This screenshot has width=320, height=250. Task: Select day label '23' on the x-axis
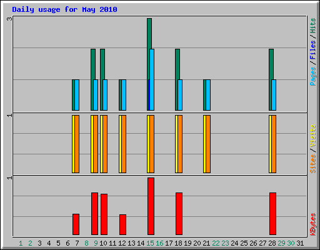point(225,243)
